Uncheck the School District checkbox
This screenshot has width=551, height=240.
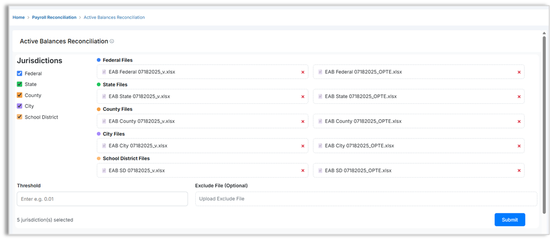[20, 117]
